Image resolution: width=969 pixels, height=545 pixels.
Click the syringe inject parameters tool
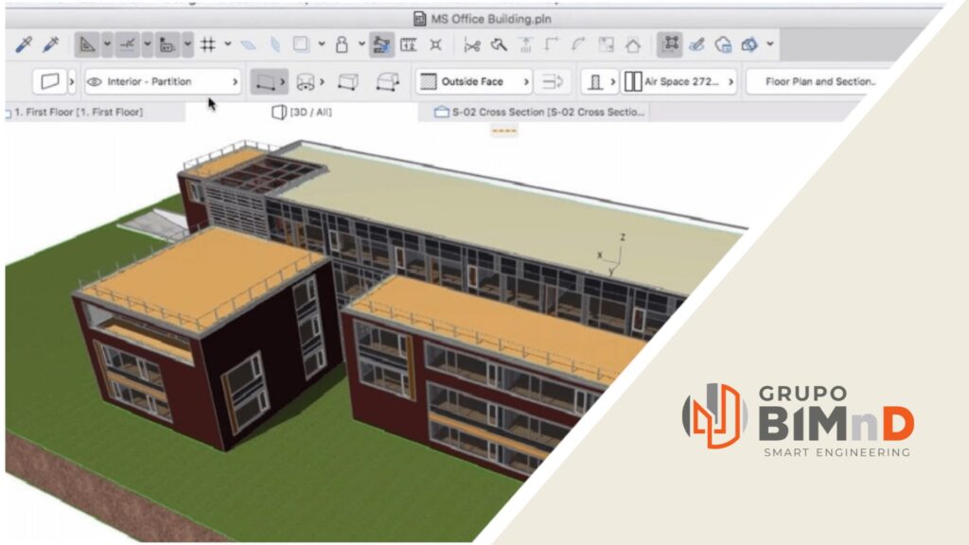pyautogui.click(x=47, y=44)
